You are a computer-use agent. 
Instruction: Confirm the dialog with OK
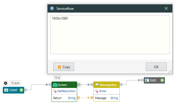click(x=156, y=67)
